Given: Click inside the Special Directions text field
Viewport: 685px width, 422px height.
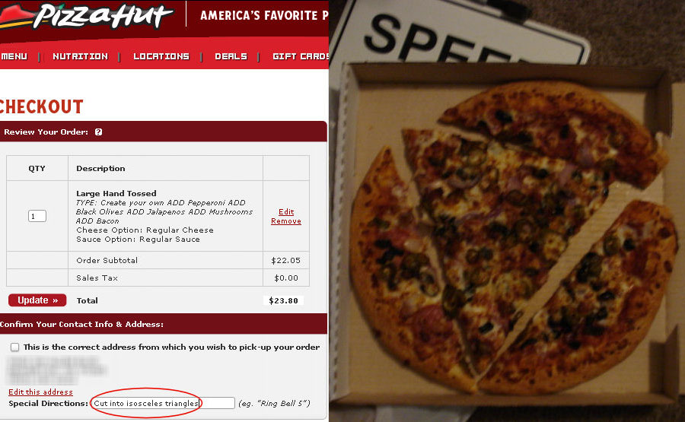Looking at the screenshot, I should (163, 403).
